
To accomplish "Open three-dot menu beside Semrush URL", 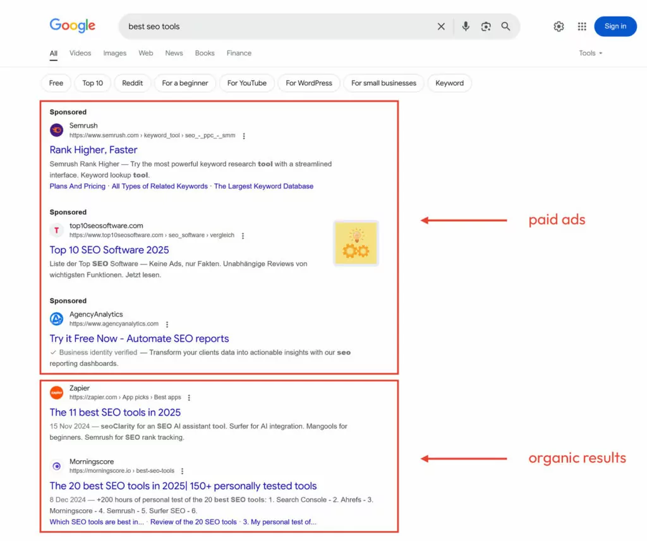I will (244, 136).
